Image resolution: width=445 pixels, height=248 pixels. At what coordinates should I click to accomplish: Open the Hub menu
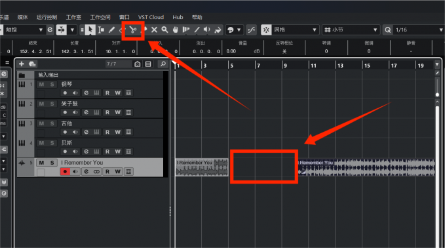(x=178, y=17)
